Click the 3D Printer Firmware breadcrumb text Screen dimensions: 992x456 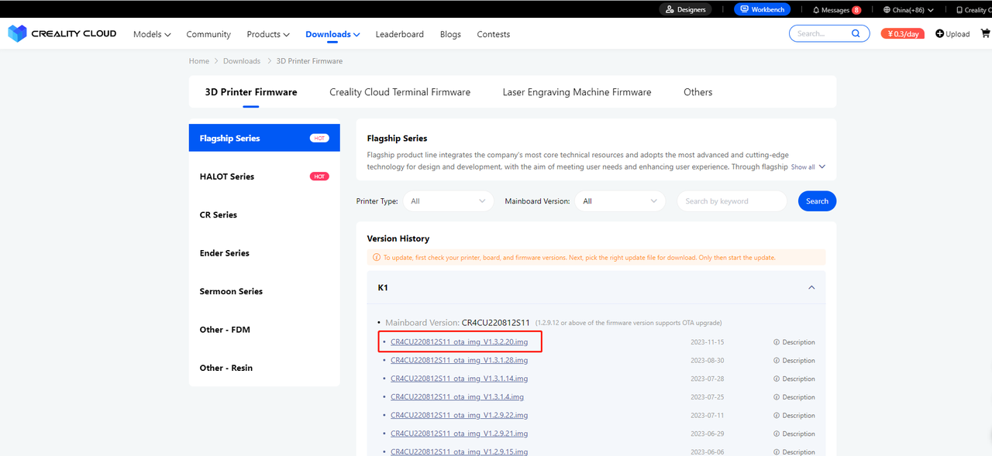[309, 61]
